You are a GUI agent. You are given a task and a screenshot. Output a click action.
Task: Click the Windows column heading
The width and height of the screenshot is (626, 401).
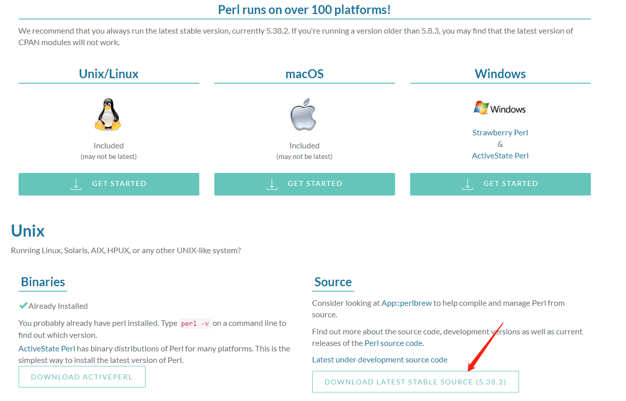500,74
